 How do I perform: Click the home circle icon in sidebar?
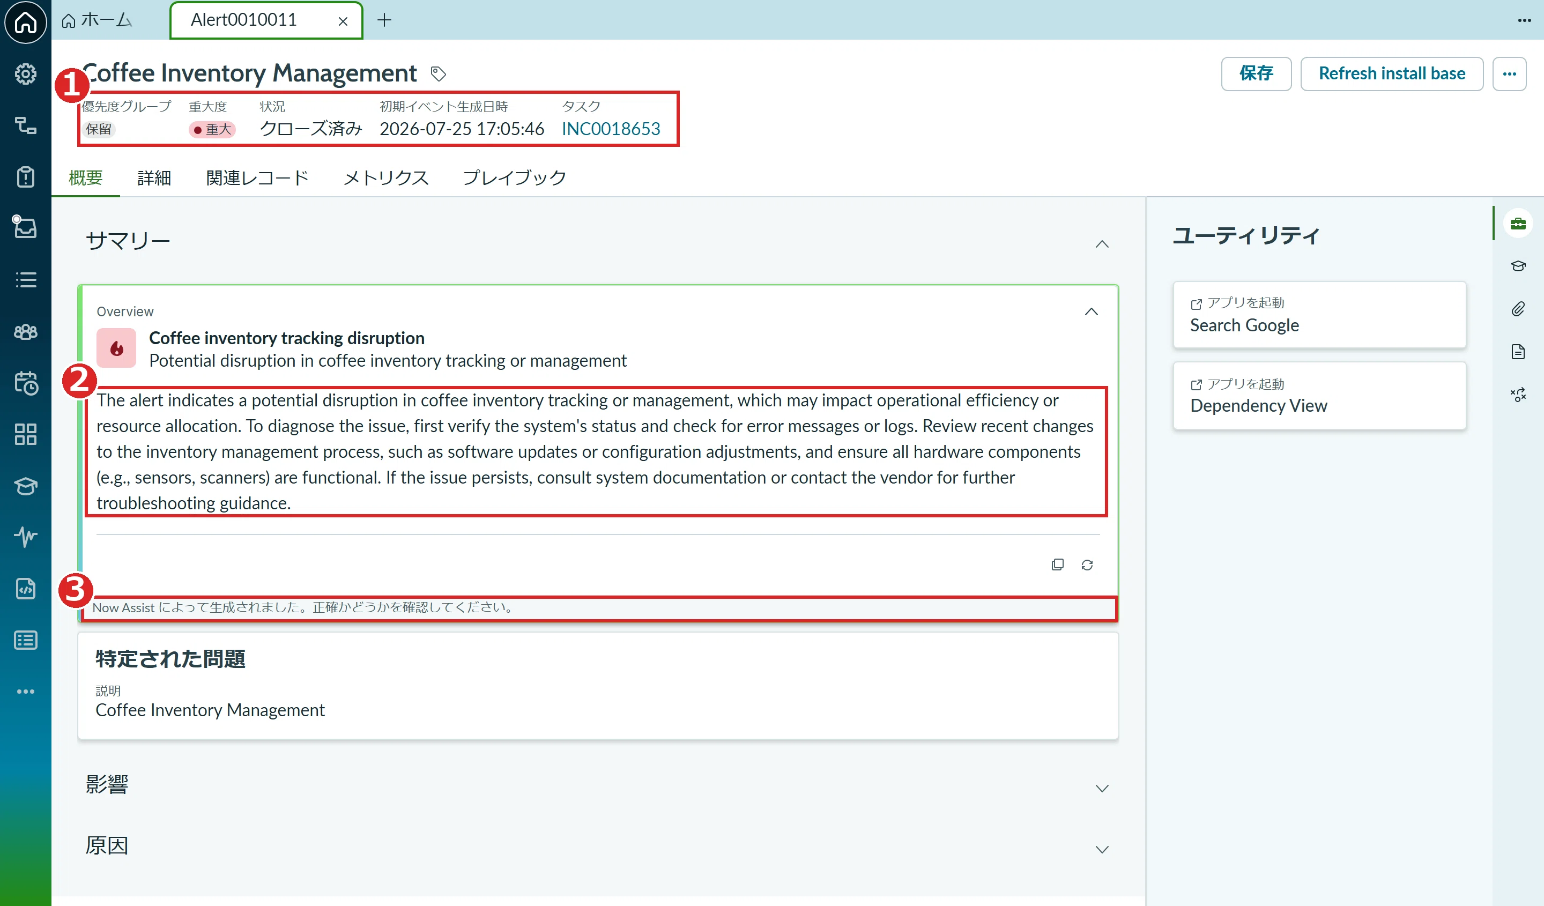coord(25,23)
